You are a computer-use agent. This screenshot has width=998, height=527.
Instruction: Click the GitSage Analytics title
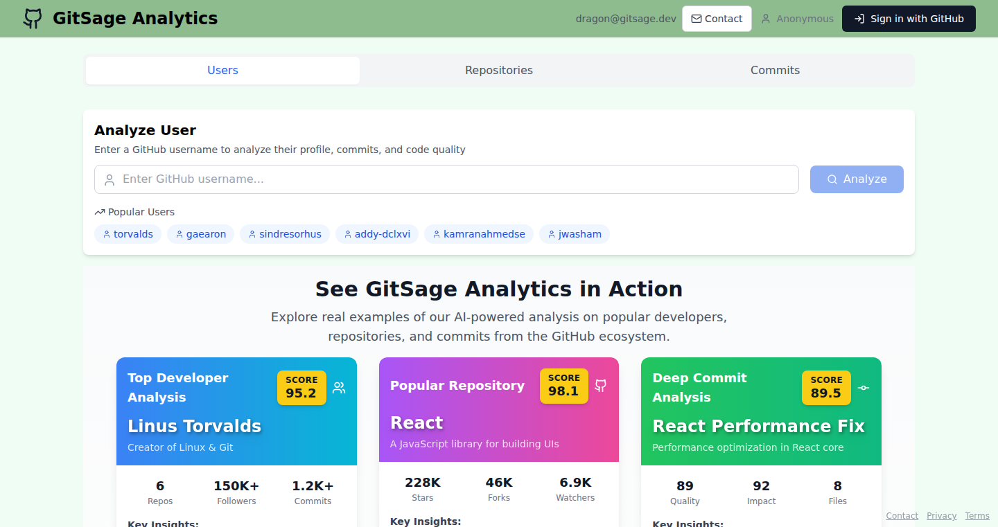(135, 19)
